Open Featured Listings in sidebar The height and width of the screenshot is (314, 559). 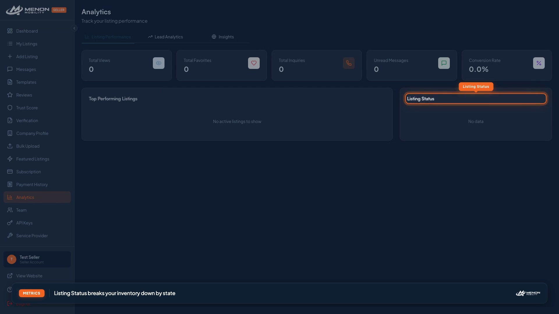click(x=37, y=159)
